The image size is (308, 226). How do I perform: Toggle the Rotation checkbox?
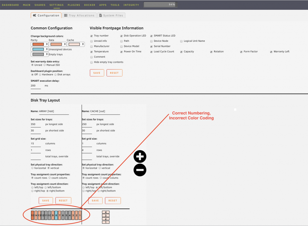211,52
